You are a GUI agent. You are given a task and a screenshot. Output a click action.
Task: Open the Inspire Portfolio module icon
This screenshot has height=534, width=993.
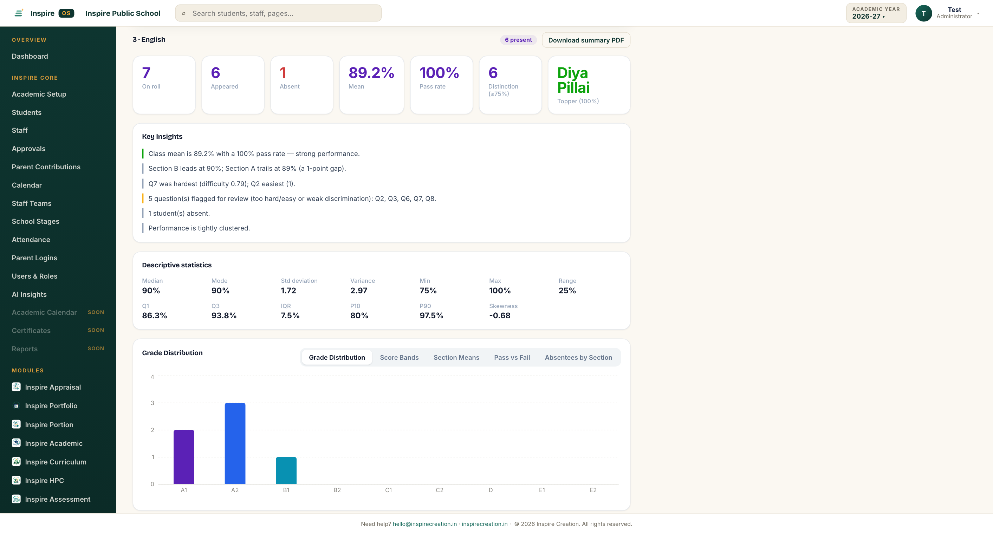[x=16, y=406]
